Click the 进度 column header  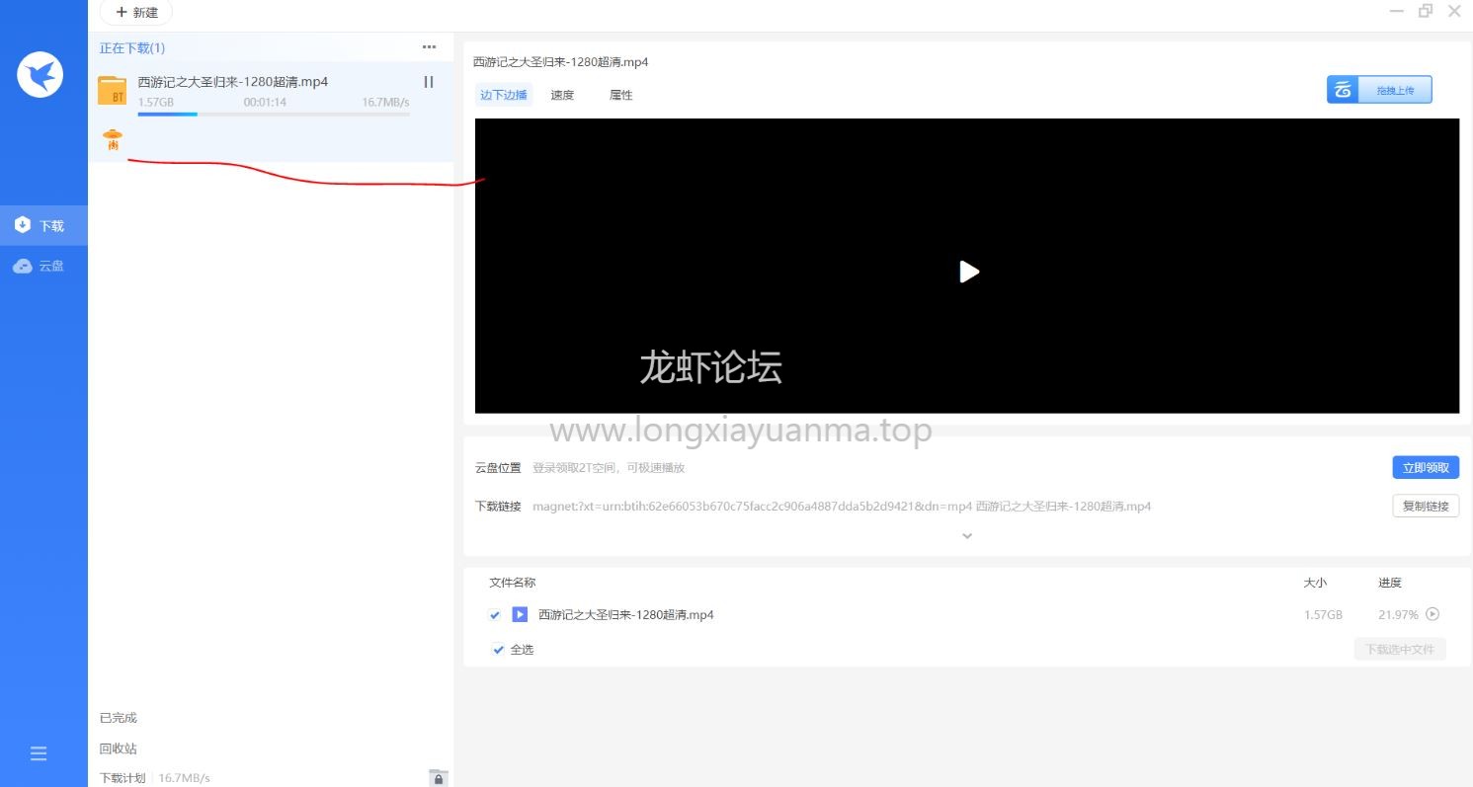coord(1390,583)
